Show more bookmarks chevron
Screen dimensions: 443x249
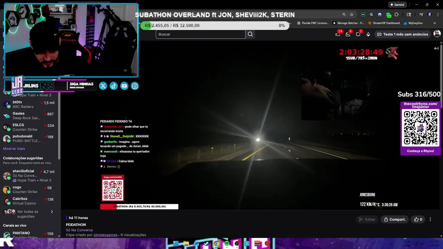pyautogui.click(x=434, y=23)
